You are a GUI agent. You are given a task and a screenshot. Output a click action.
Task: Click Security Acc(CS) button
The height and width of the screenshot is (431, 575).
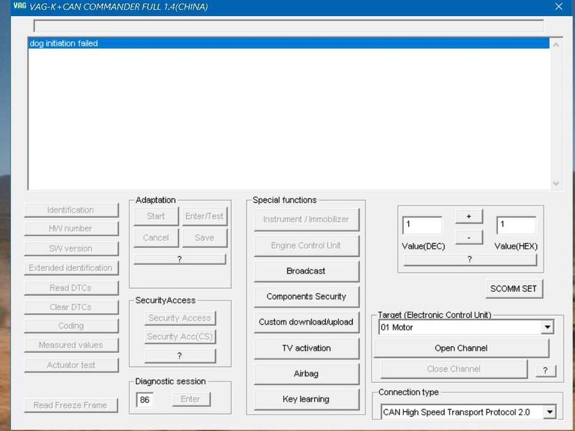(x=180, y=336)
